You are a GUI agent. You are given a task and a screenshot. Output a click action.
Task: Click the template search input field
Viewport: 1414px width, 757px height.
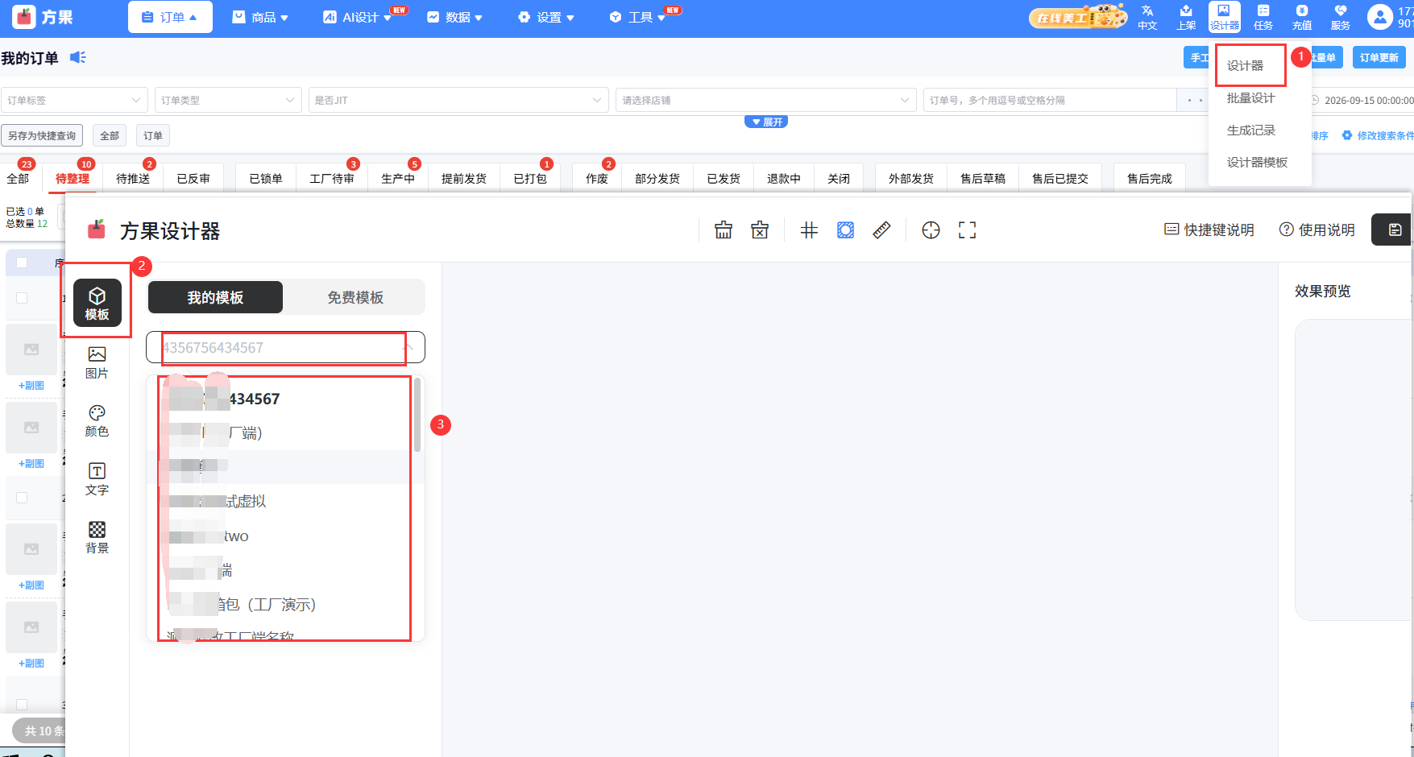pyautogui.click(x=285, y=348)
